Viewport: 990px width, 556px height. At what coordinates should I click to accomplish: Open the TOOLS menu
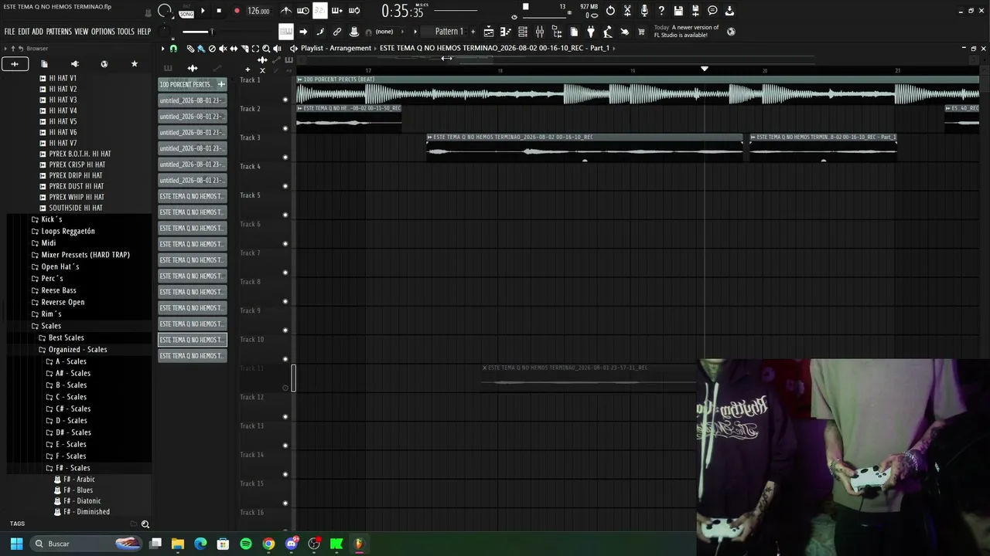click(126, 32)
